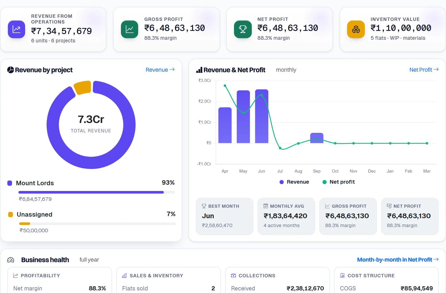The image size is (446, 293).
Task: Click the COGS ₹85,94,549 row
Action: pyautogui.click(x=386, y=288)
